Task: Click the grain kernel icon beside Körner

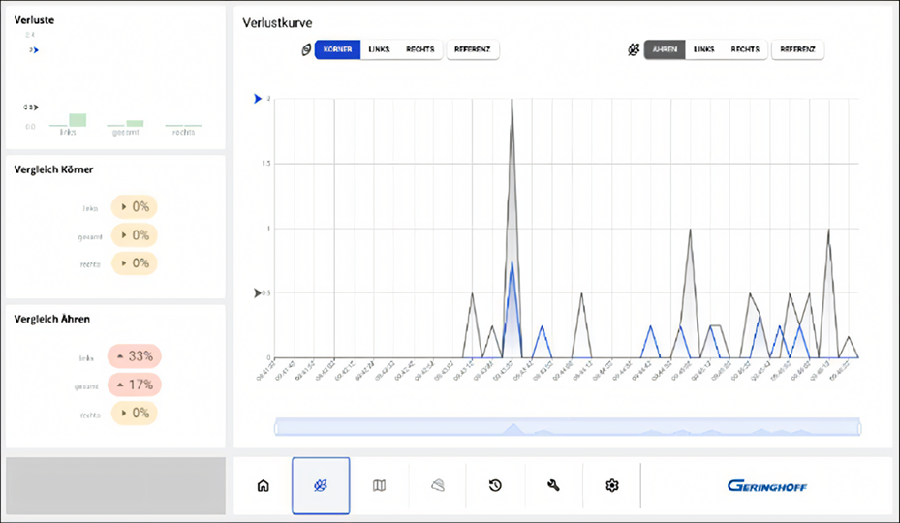Action: tap(304, 49)
